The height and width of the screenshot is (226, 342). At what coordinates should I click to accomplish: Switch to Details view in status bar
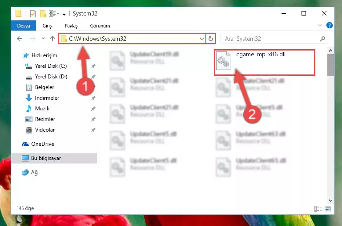click(x=318, y=209)
